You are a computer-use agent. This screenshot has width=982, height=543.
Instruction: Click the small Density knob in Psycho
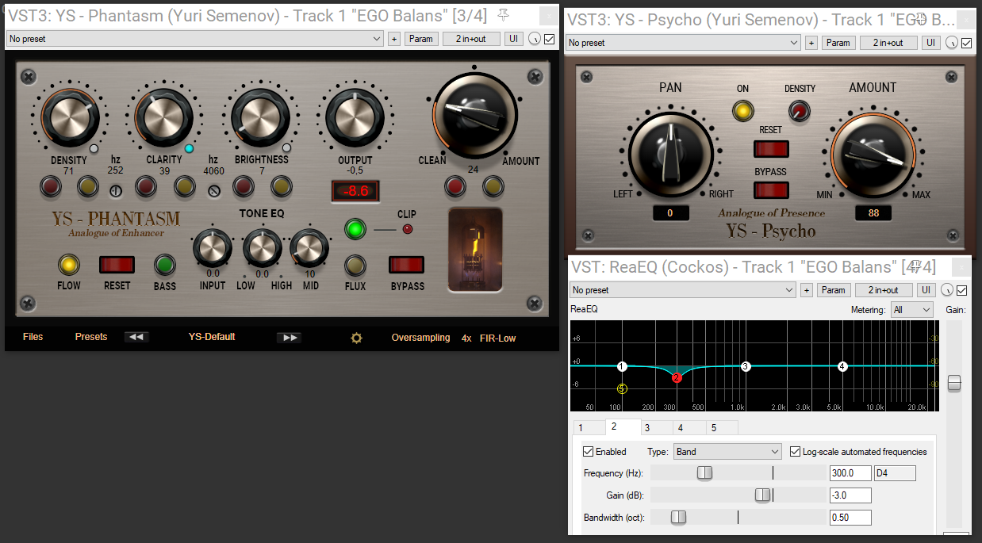799,110
